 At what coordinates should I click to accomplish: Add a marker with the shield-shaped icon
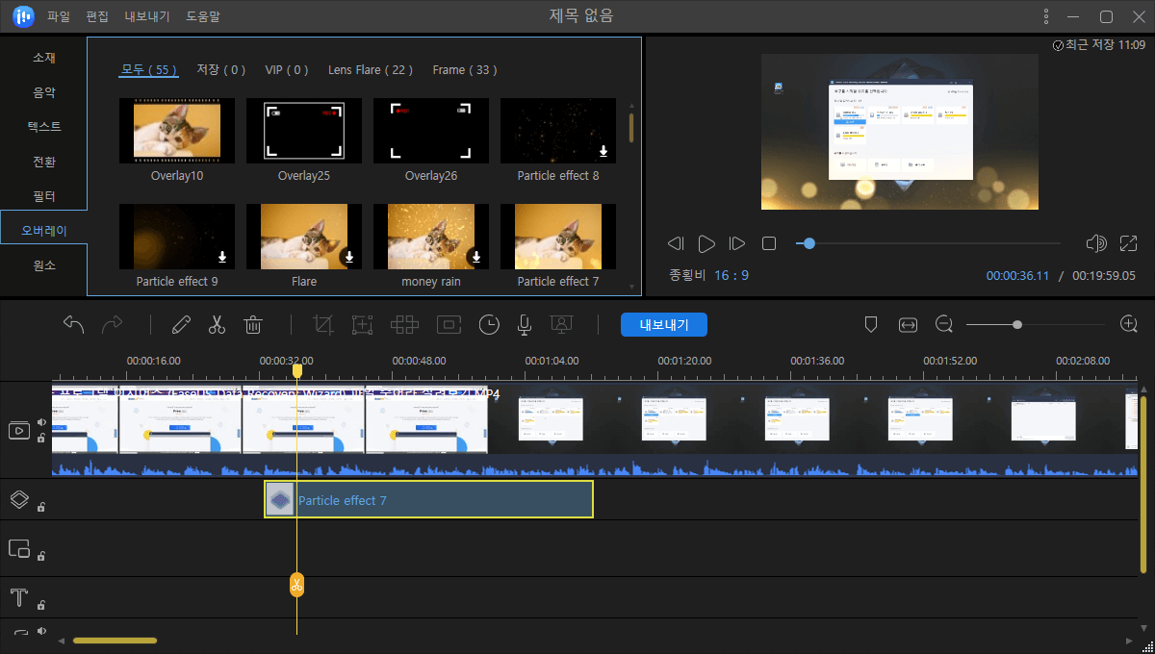[x=871, y=325]
